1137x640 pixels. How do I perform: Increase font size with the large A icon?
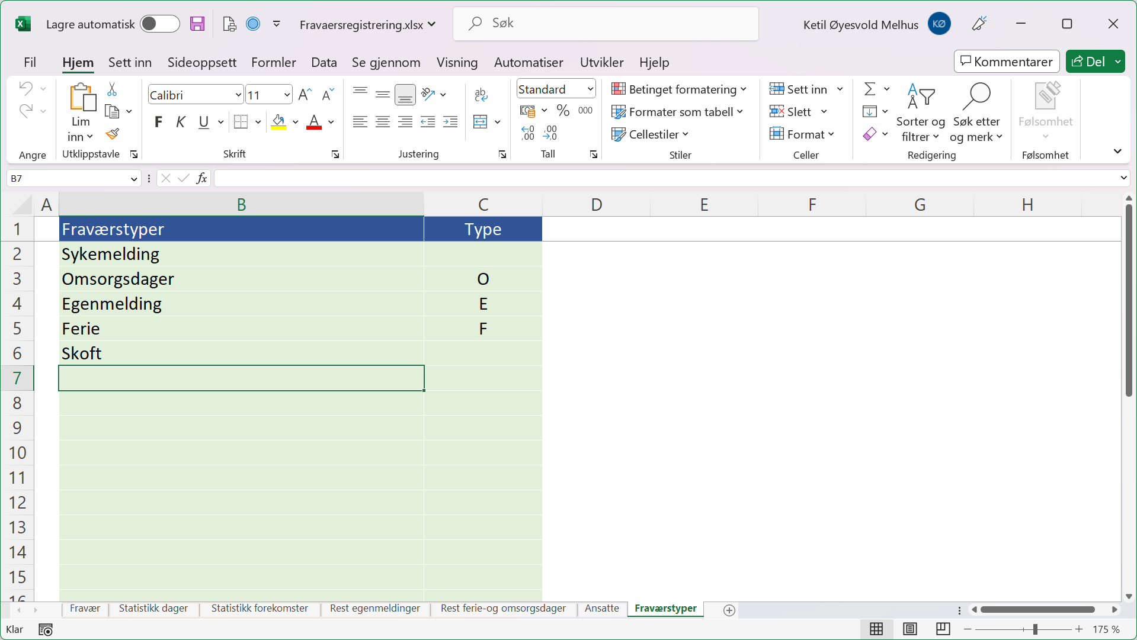(305, 95)
